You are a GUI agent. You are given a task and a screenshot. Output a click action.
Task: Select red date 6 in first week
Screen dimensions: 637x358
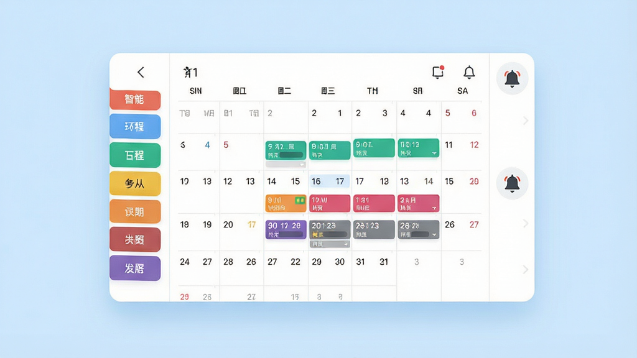[473, 113]
